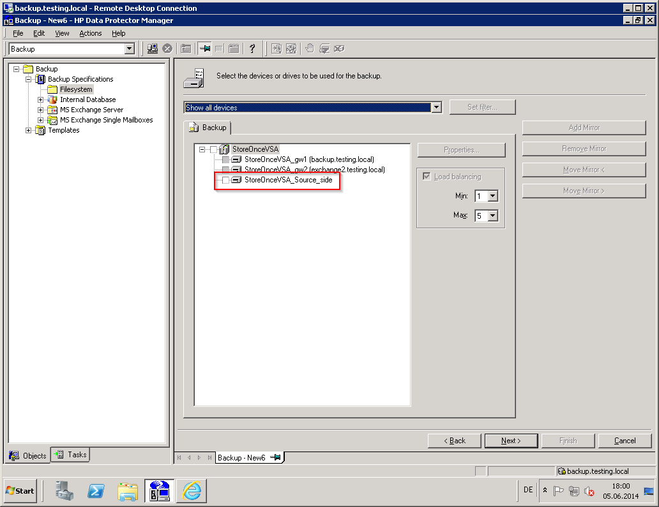Click the Next button
The height and width of the screenshot is (507, 659).
[x=511, y=441]
